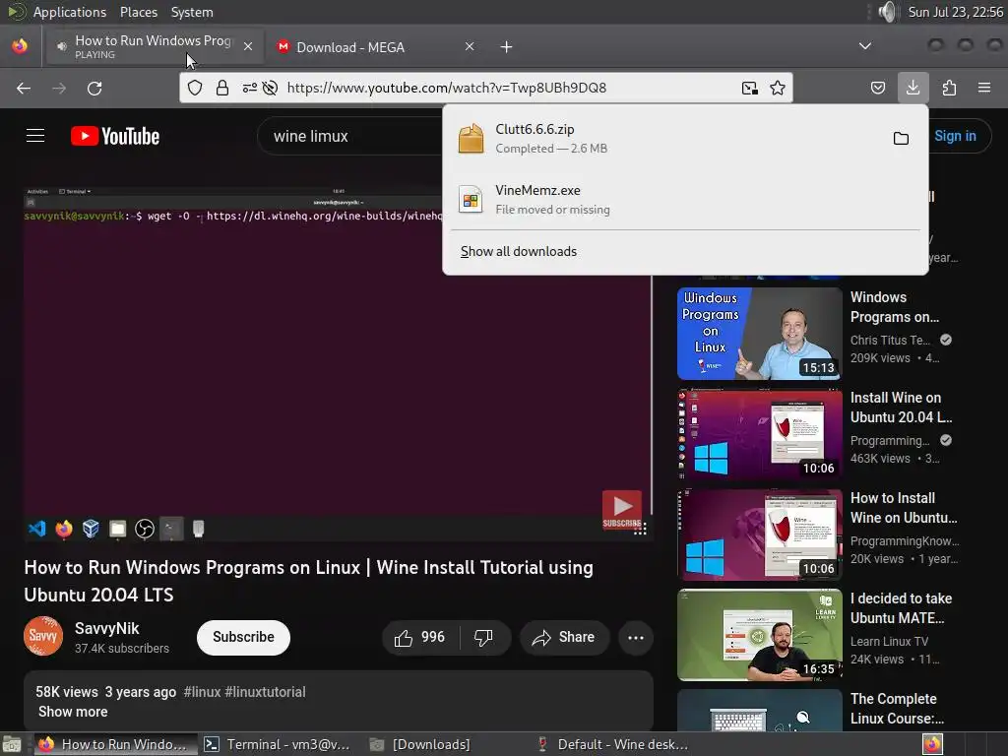This screenshot has width=1008, height=756.
Task: Click the video player area
Action: click(339, 363)
